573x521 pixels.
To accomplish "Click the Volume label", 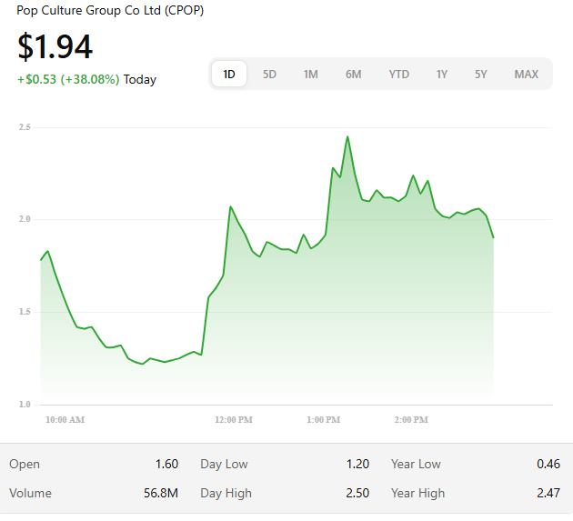I will [30, 493].
